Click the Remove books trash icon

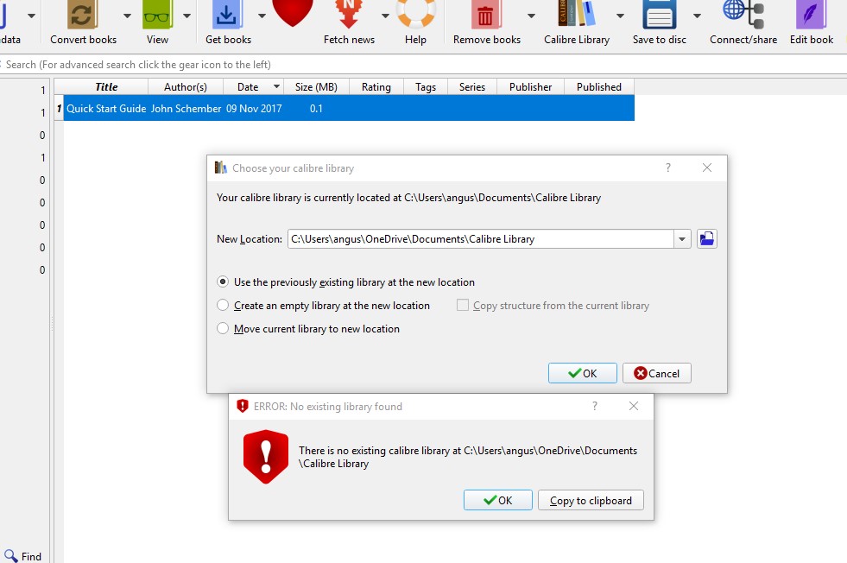point(485,16)
